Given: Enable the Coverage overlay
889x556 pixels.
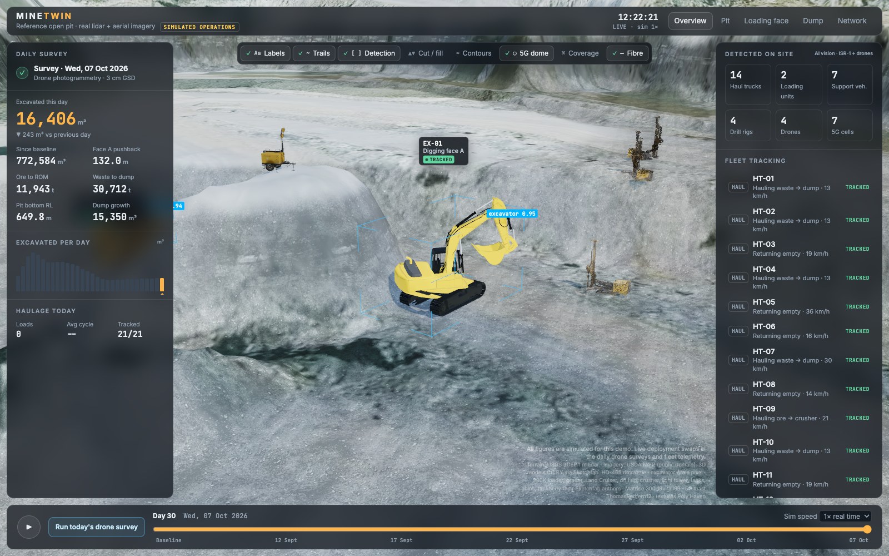Looking at the screenshot, I should [580, 53].
